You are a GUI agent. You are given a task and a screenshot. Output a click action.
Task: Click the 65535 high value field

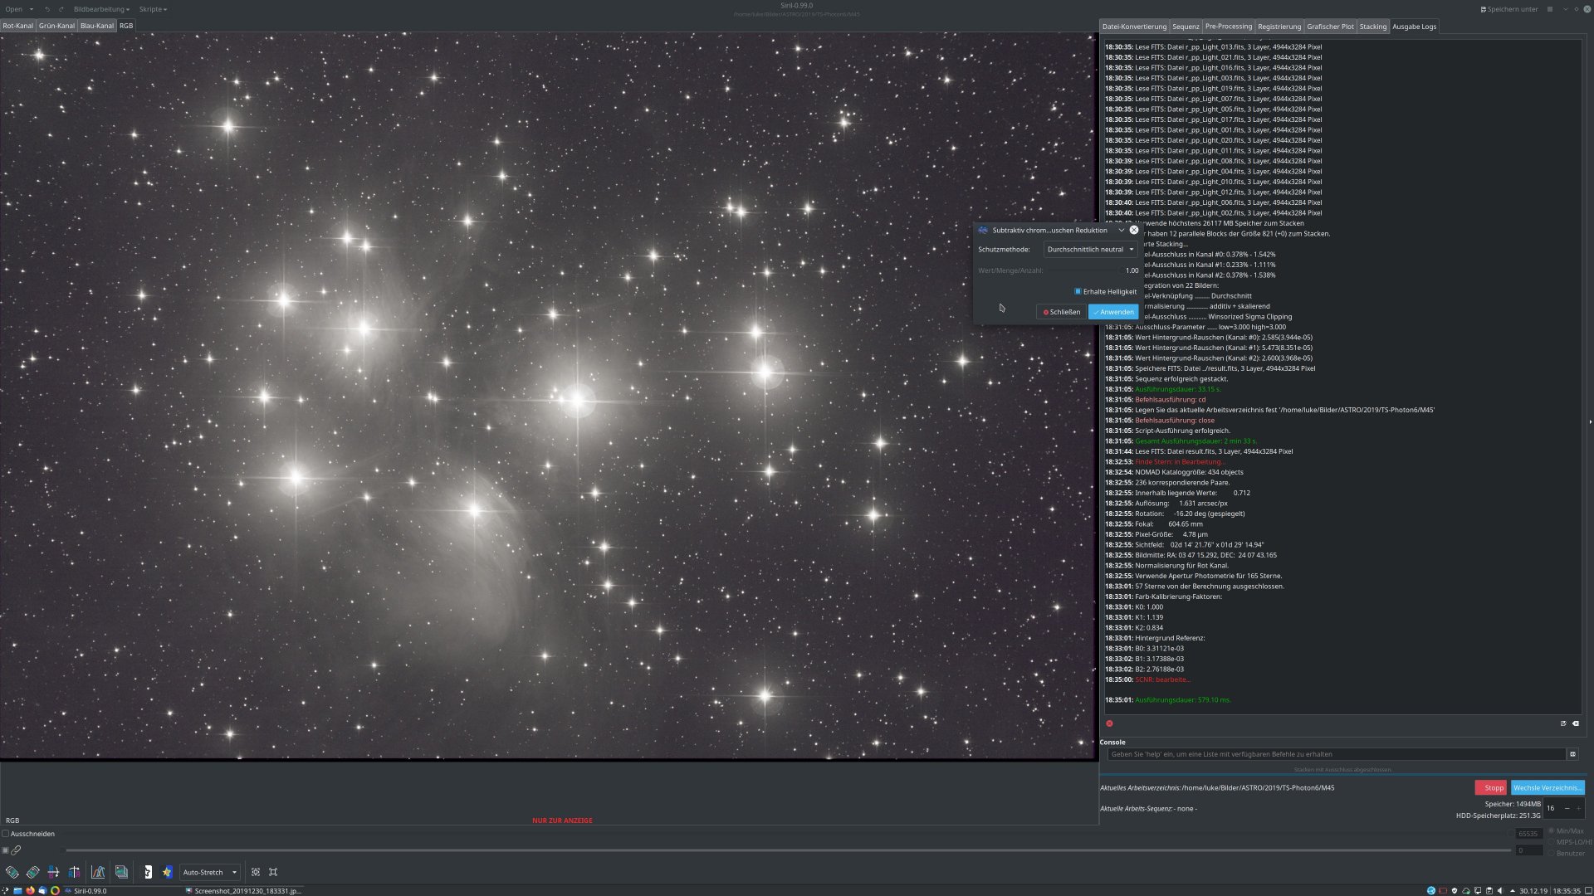point(1529,834)
